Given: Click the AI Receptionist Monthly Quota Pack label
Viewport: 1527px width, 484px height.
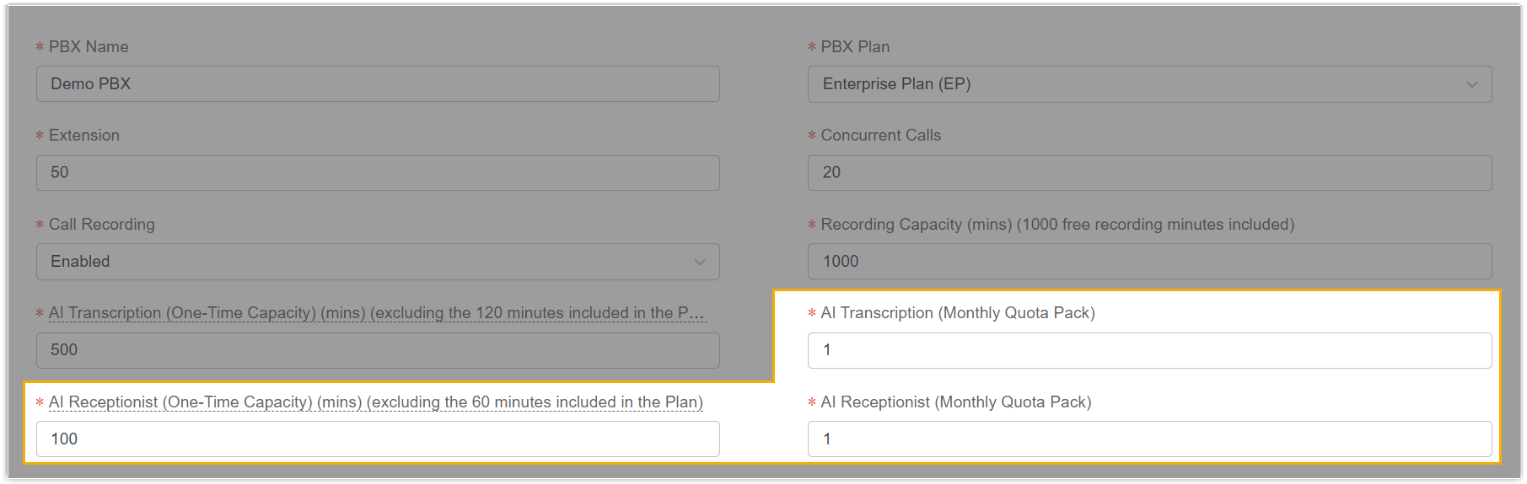Looking at the screenshot, I should pyautogui.click(x=955, y=402).
